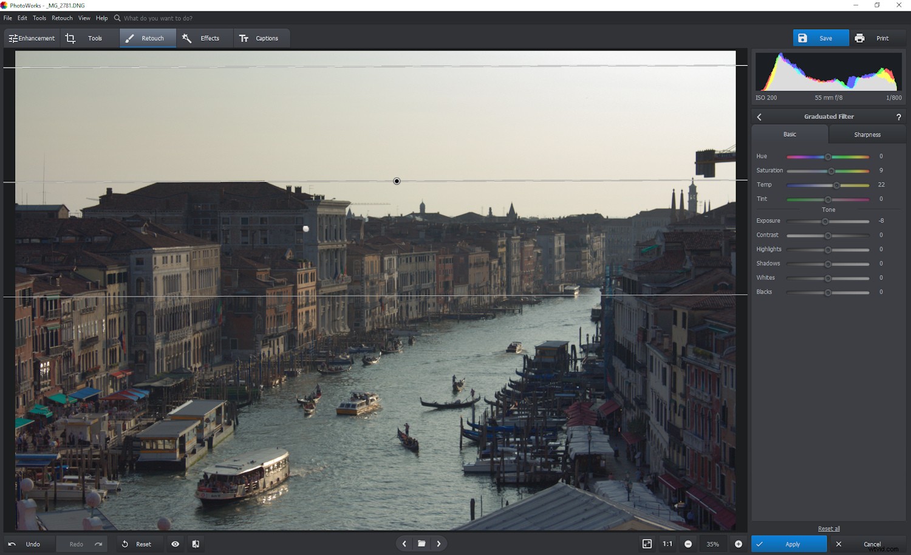
Task: Go to the next photo arrow
Action: point(439,543)
